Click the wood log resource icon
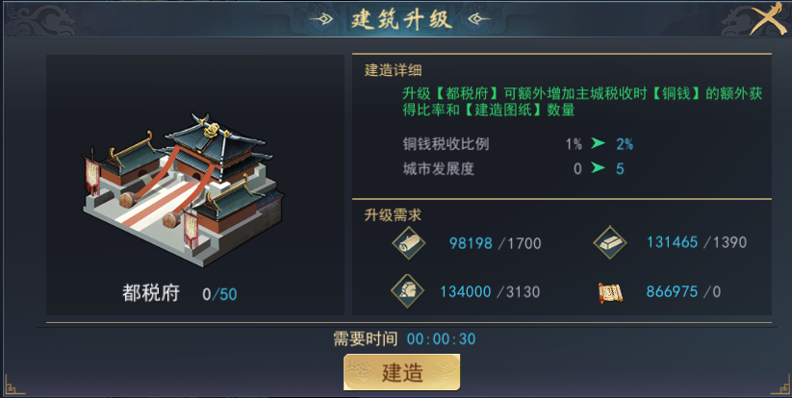Image resolution: width=792 pixels, height=398 pixels. coord(409,243)
